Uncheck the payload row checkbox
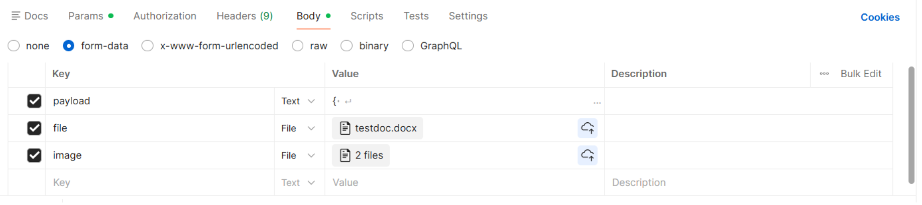 click(x=34, y=101)
